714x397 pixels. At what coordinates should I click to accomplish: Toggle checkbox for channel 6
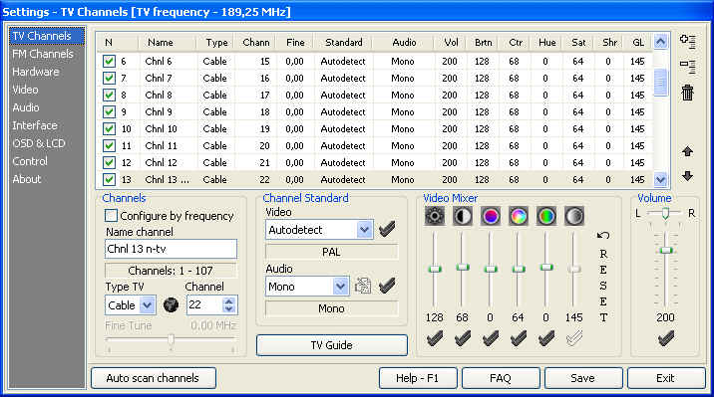coord(109,61)
